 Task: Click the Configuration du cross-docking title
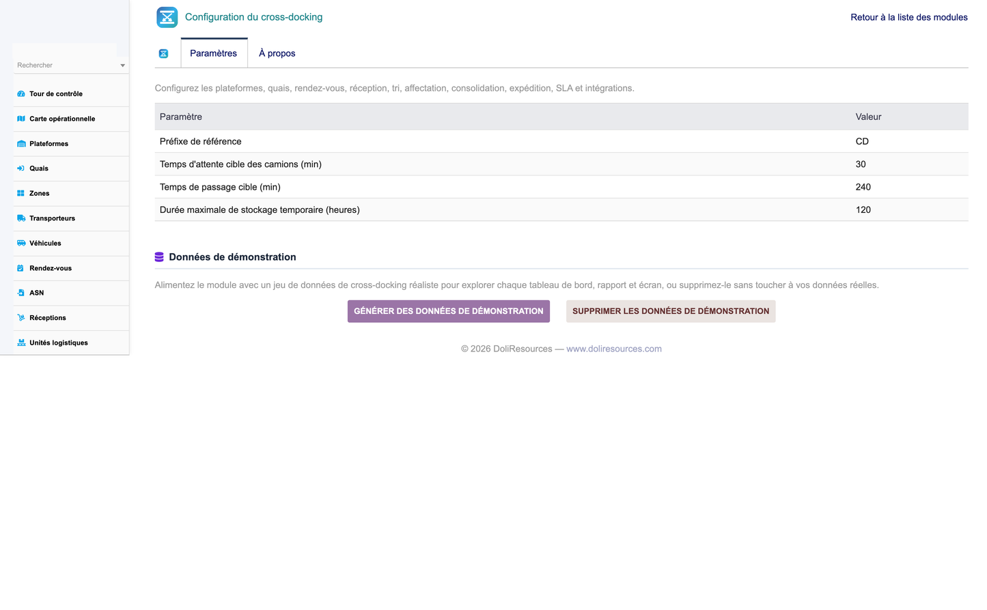click(x=253, y=17)
